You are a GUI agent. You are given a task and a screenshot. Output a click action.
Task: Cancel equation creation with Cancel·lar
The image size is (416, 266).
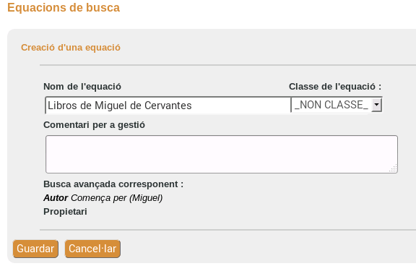(x=92, y=249)
